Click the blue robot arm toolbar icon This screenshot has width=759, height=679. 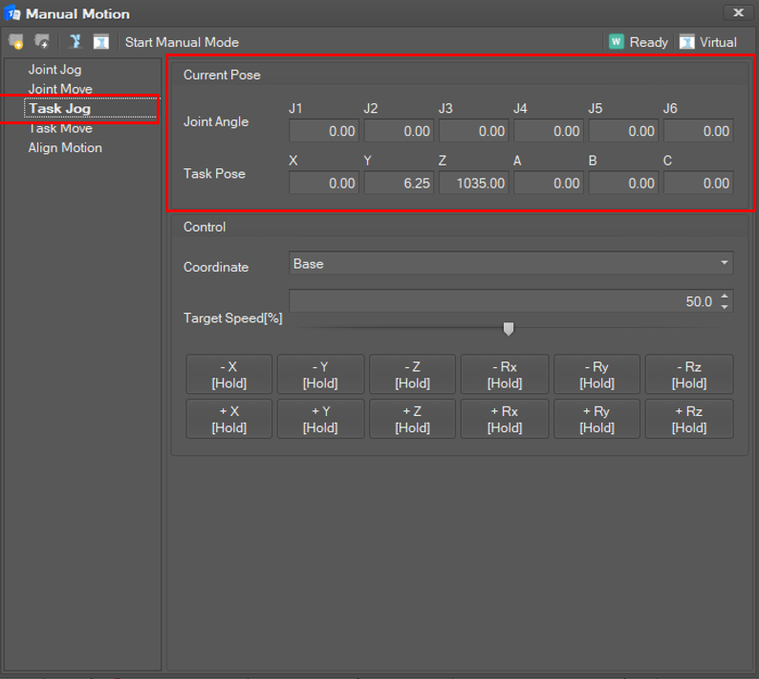76,42
